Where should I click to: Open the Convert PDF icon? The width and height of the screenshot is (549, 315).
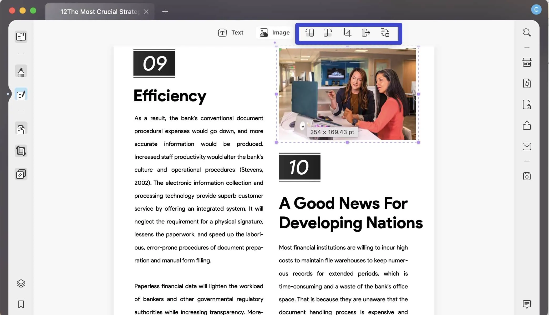[527, 83]
